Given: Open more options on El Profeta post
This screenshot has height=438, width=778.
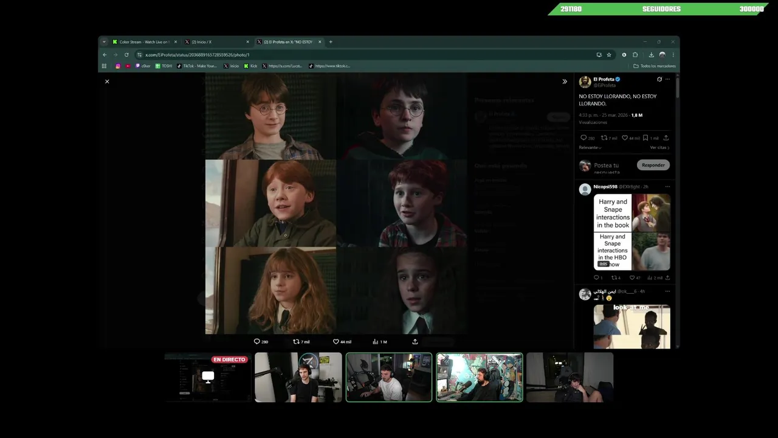Looking at the screenshot, I should tap(667, 79).
